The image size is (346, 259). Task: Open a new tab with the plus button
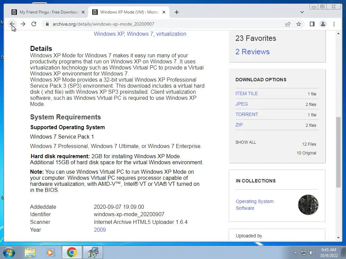tap(176, 12)
